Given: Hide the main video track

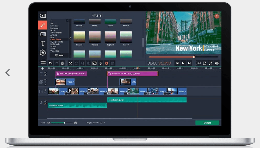Looking at the screenshot, I should pyautogui.click(x=45, y=90).
